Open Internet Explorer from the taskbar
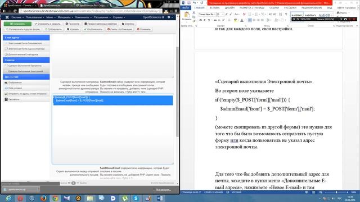The width and height of the screenshot is (360, 202). click(x=8, y=198)
